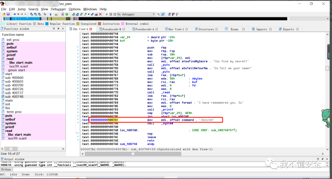Open the 'No debugger' selection dropdown

(136, 14)
